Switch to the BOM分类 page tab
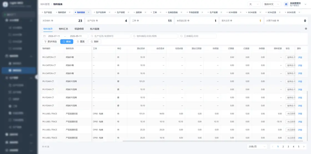This screenshot has height=154, width=311. (291, 12)
